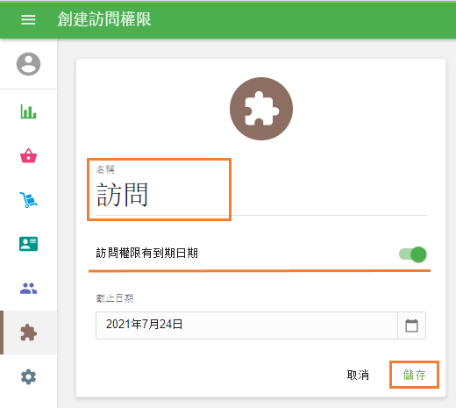
Task: Open the calendar date picker
Action: pyautogui.click(x=411, y=326)
